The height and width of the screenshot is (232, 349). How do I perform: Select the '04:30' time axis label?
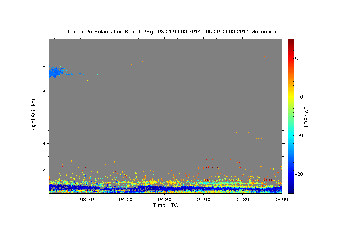(x=165, y=200)
